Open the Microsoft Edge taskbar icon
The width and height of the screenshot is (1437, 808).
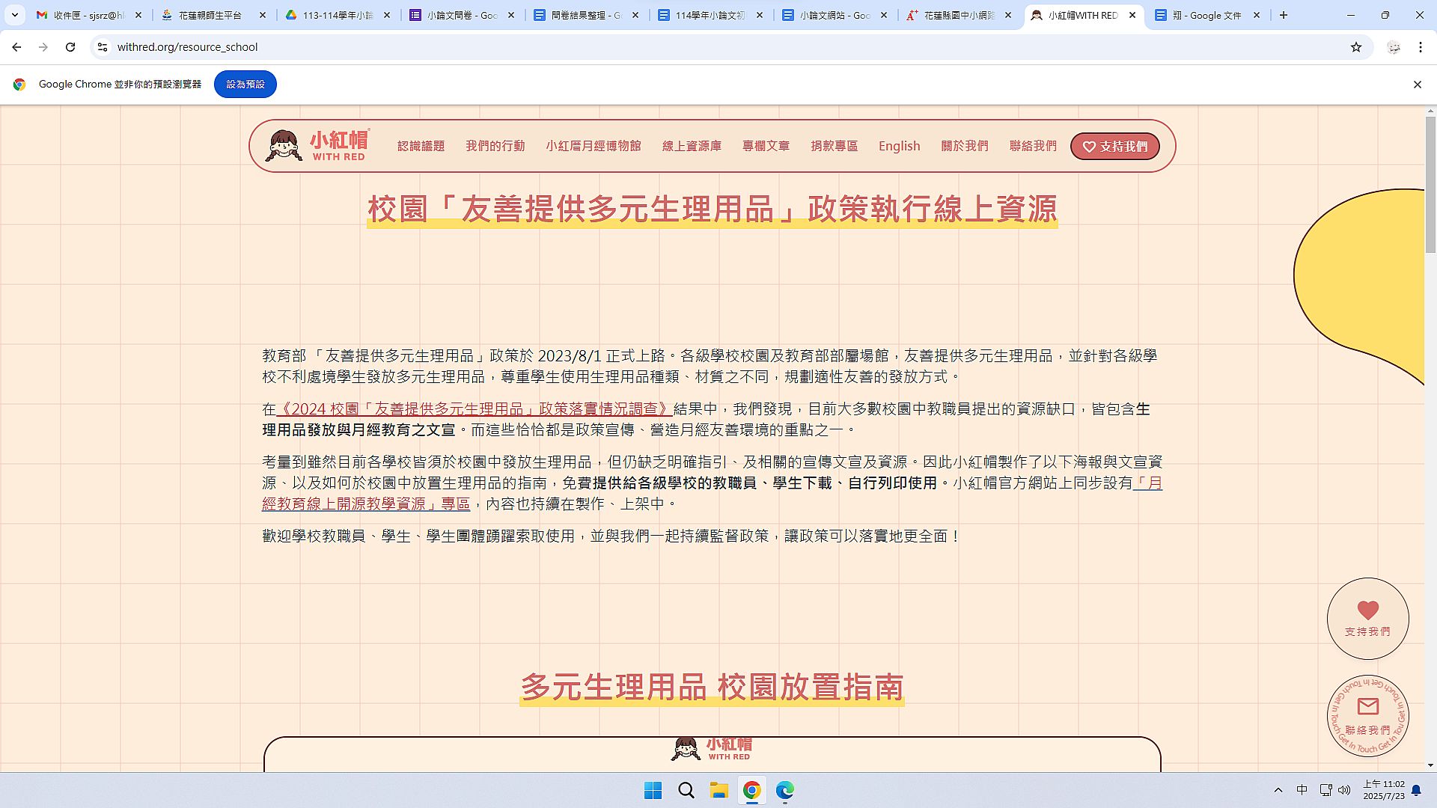pos(784,790)
